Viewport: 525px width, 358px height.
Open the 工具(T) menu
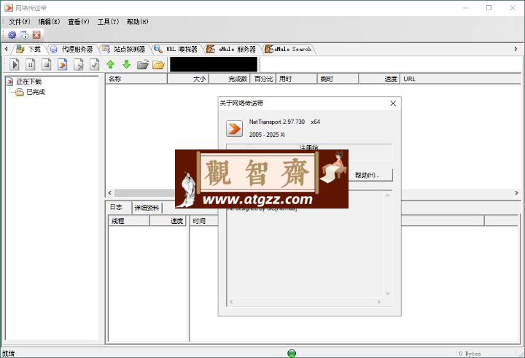(108, 22)
